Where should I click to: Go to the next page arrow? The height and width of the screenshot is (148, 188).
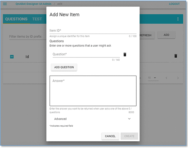tap(178, 78)
